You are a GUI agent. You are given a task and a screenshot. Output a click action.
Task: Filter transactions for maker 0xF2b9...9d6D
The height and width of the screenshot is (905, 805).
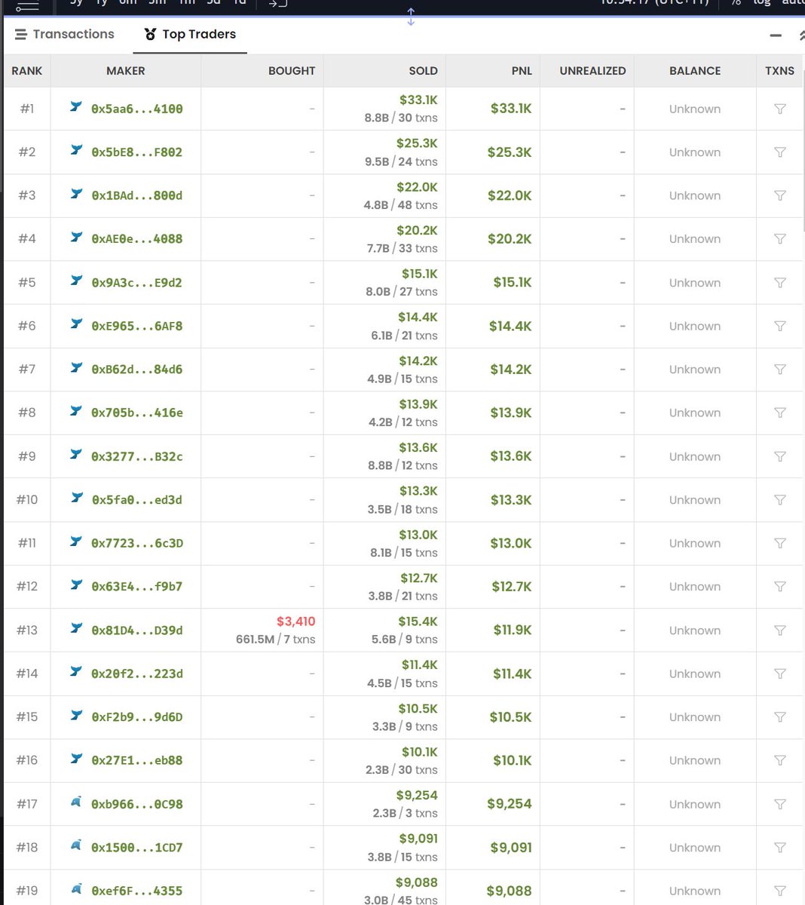coord(780,717)
